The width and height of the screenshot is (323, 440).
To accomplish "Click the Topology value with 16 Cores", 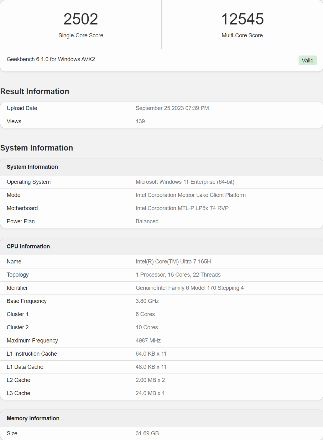I will (x=178, y=275).
